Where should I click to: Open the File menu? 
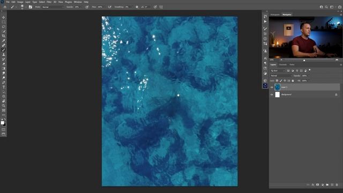click(x=8, y=2)
